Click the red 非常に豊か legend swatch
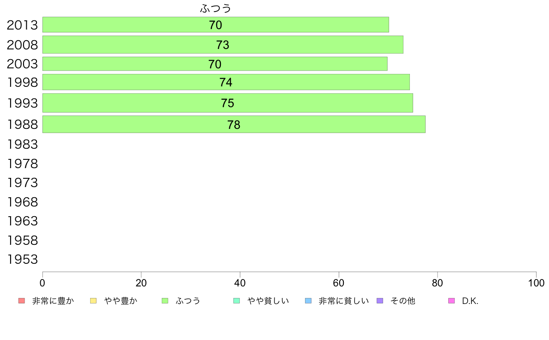Viewport: 549px width, 340px height. pyautogui.click(x=22, y=301)
